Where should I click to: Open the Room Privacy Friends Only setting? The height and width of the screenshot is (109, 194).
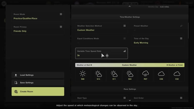38,29
